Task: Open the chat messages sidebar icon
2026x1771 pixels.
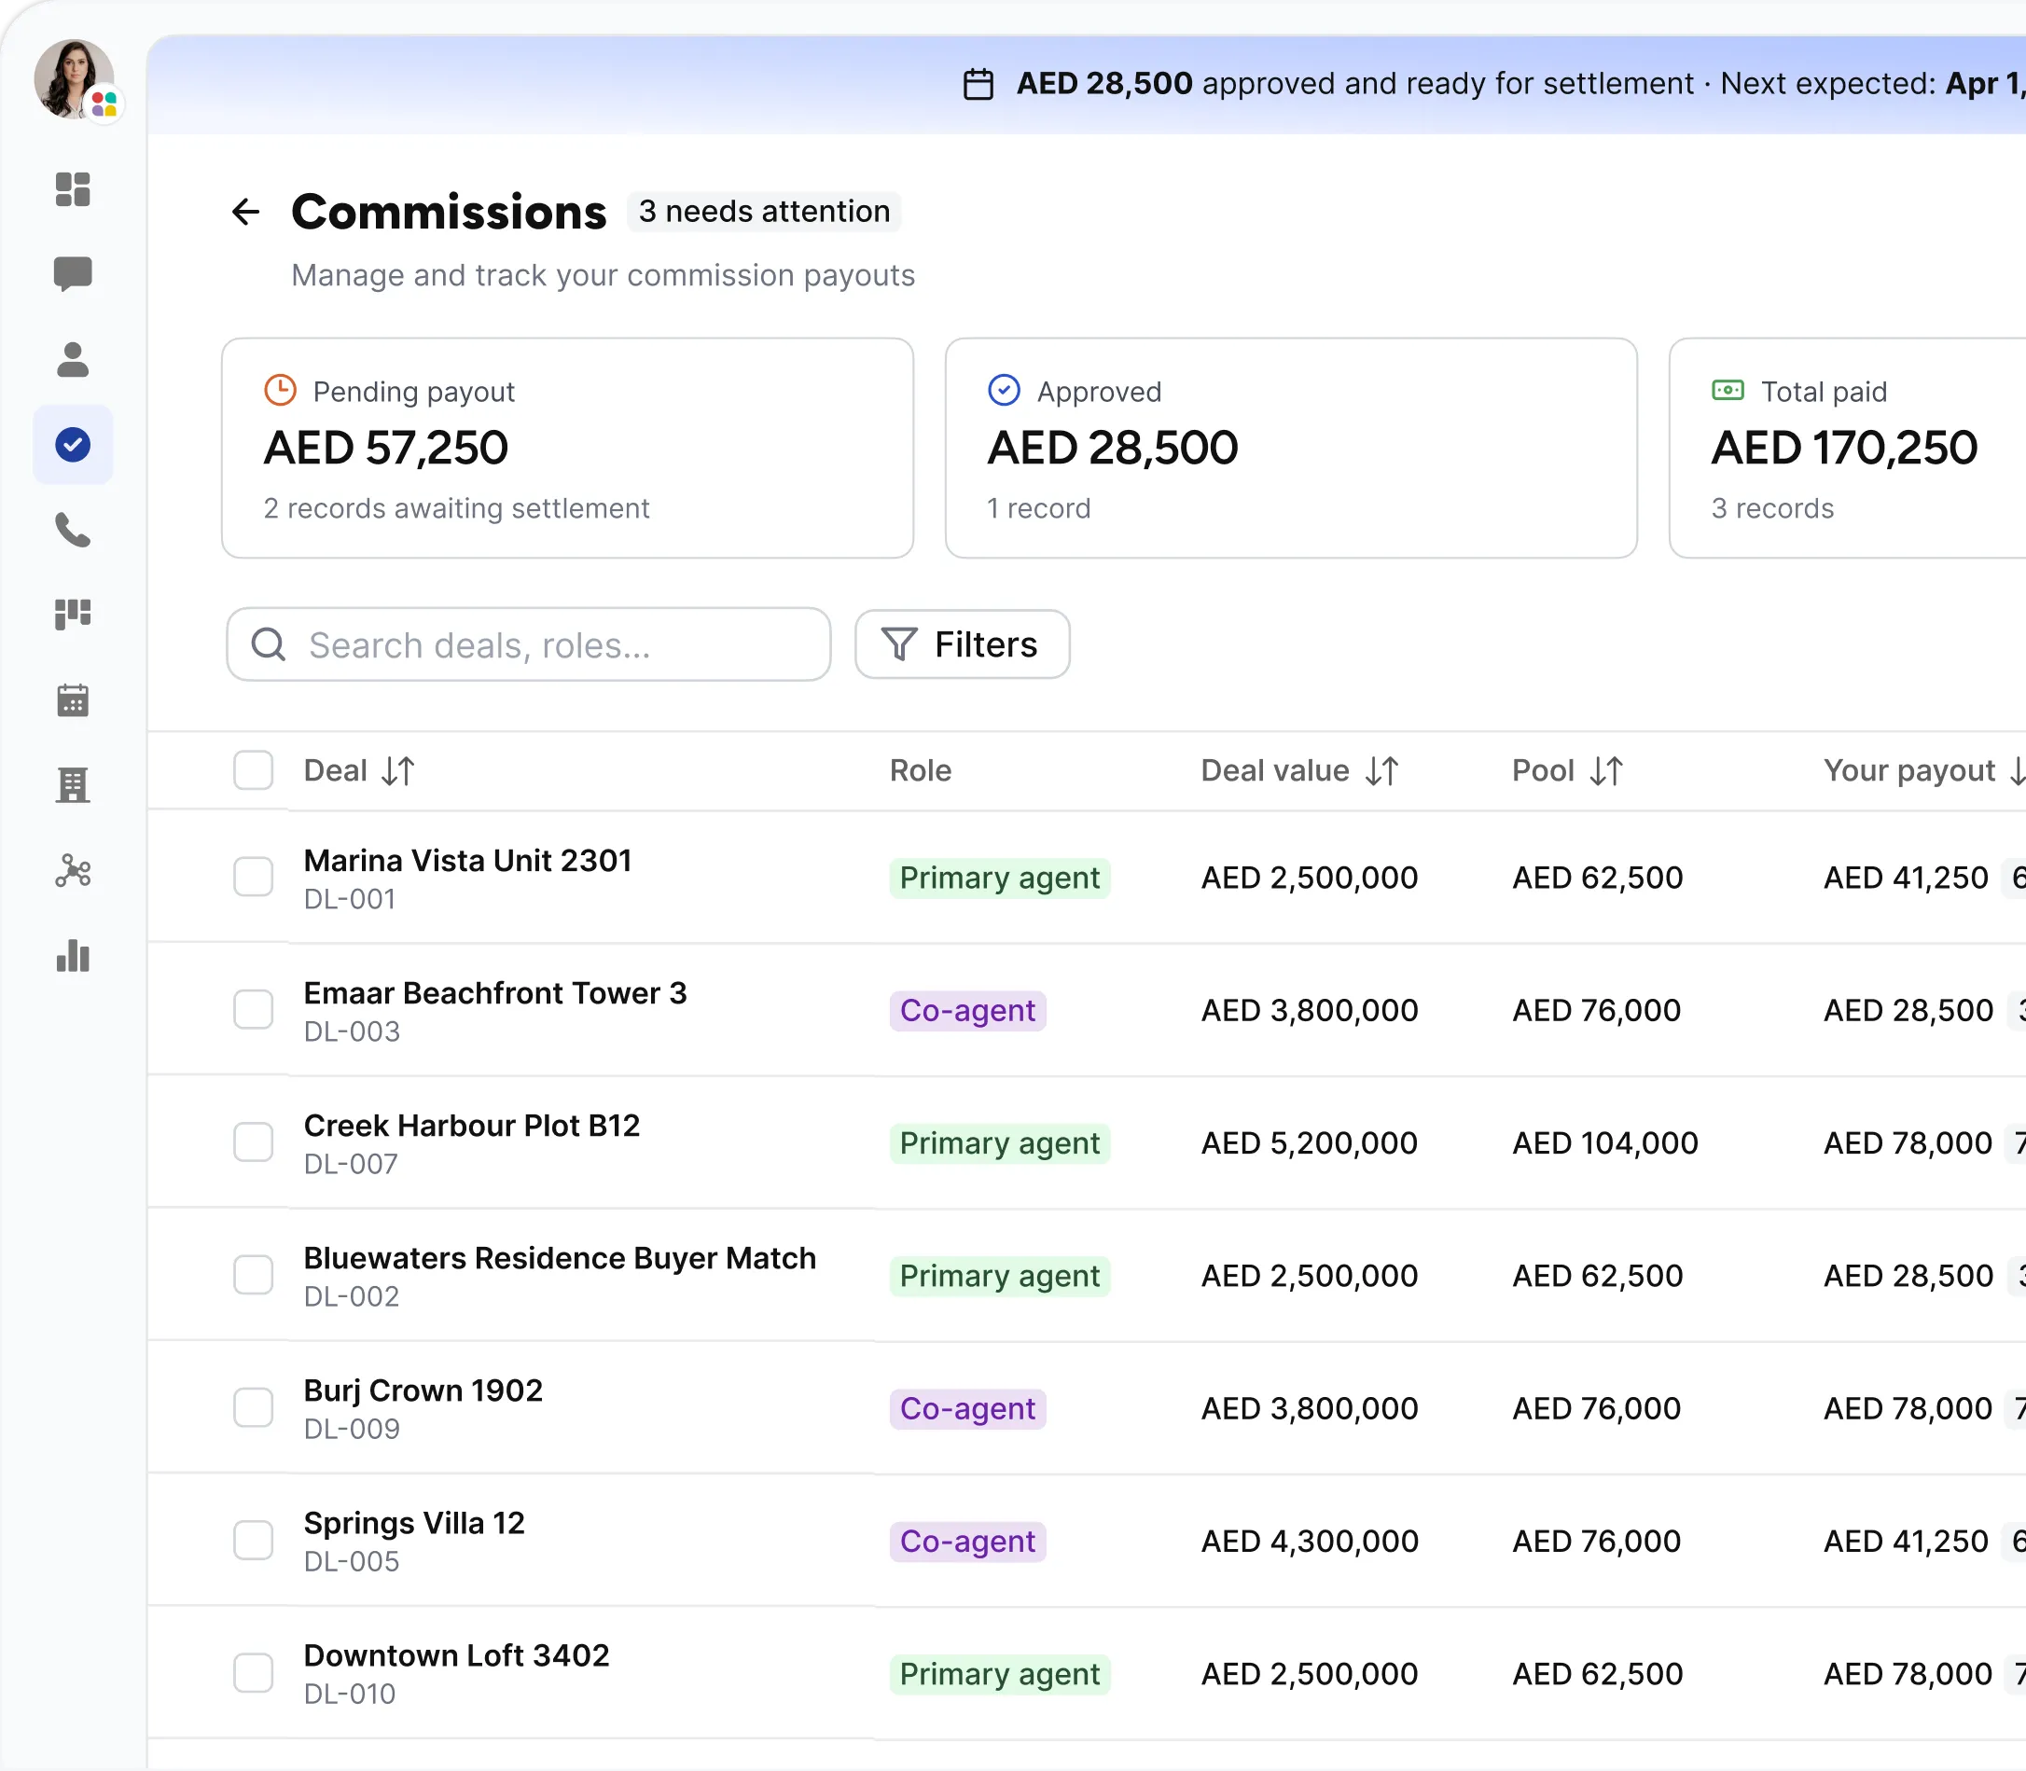Action: 73,274
